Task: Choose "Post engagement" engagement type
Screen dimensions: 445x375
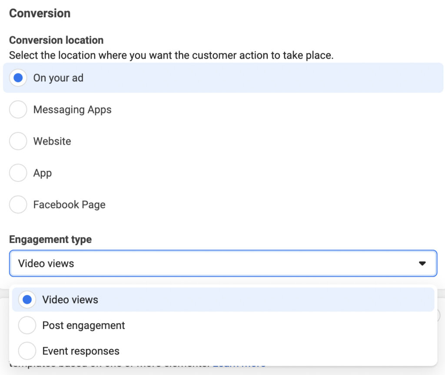Action: coord(83,325)
